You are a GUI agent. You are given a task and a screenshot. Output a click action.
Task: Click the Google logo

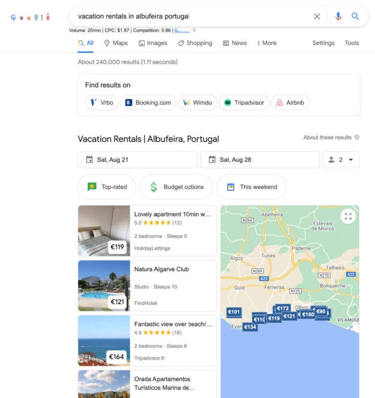click(x=30, y=17)
